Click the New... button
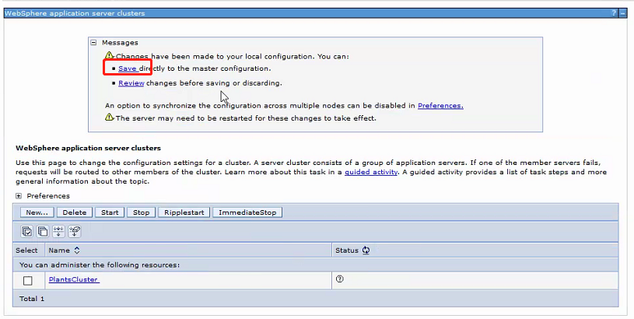 37,212
